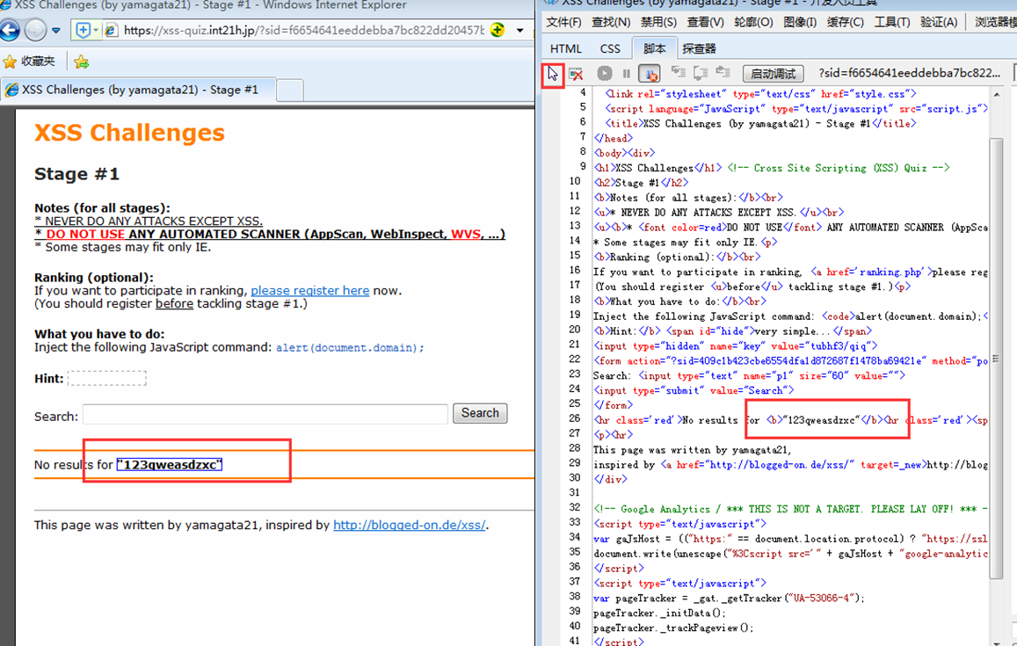Click the scroll up arrow of code pane

[x=996, y=95]
